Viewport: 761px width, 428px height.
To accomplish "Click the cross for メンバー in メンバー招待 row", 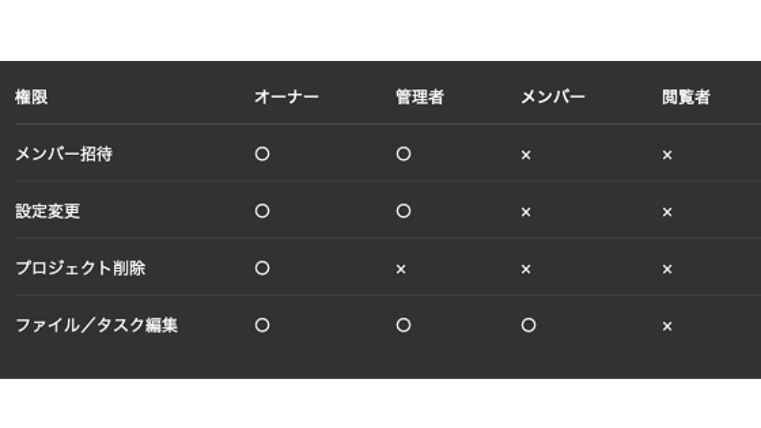I will point(526,155).
